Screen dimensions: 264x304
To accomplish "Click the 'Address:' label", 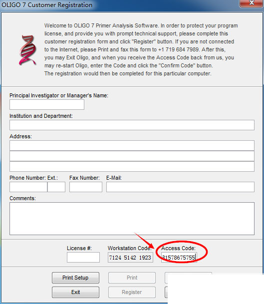I will [x=20, y=136].
